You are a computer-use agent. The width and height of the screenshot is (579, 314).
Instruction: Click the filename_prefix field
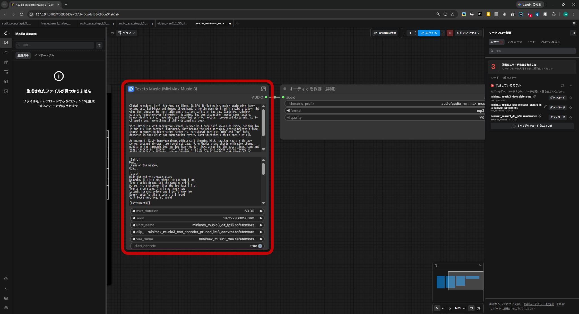point(385,104)
